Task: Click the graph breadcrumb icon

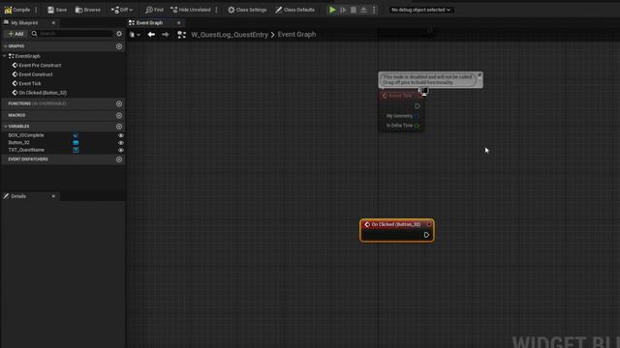Action: [181, 35]
